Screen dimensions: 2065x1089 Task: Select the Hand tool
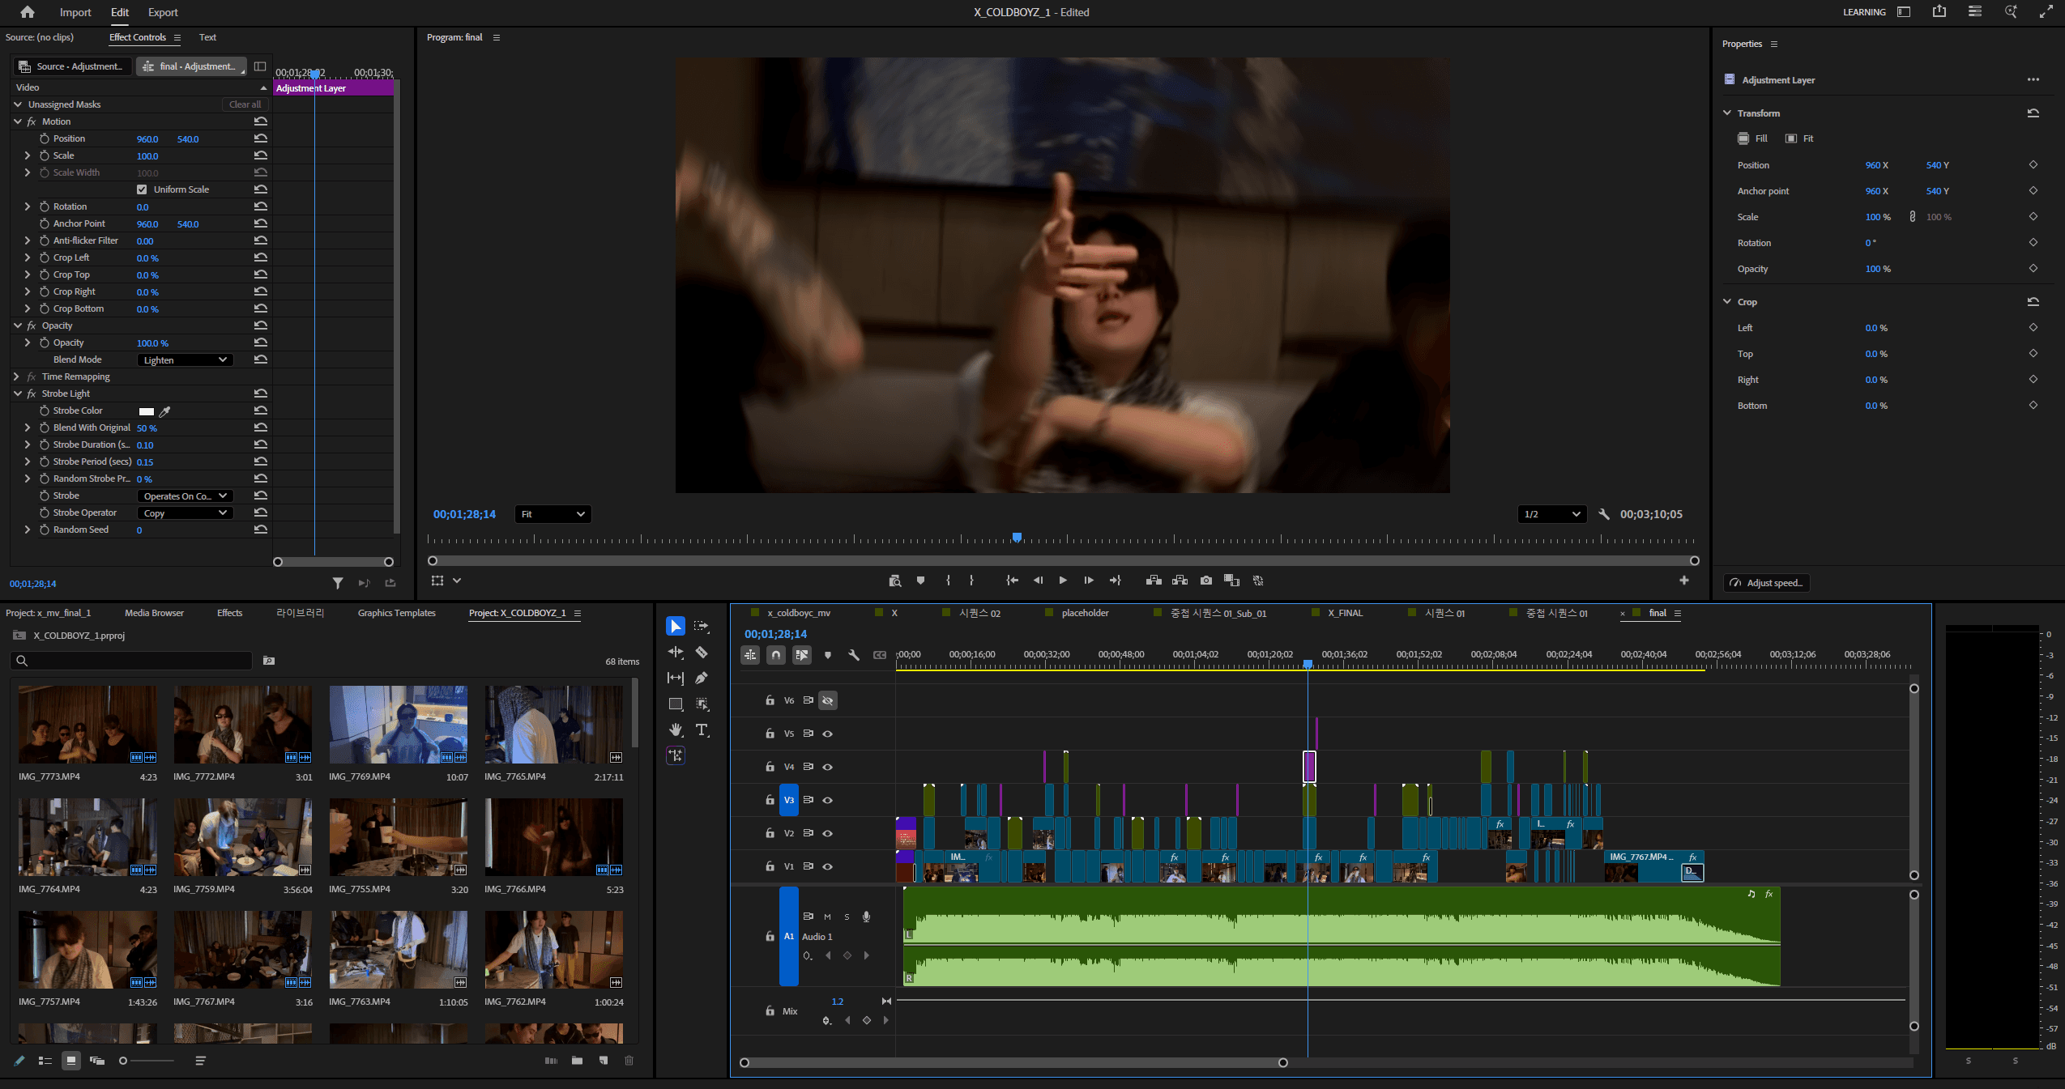tap(676, 730)
